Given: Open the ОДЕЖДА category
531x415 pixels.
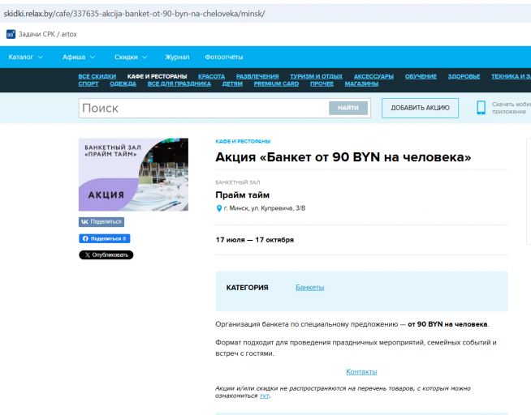Looking at the screenshot, I should coord(123,83).
